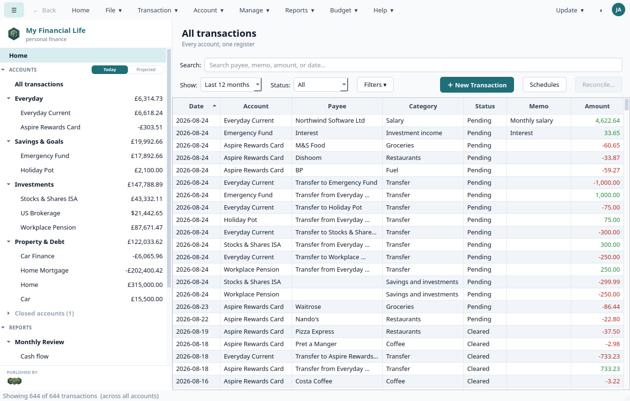Viewport: 630px width, 401px height.
Task: Open the Stocks & Shares ISA account
Action: pos(83,199)
